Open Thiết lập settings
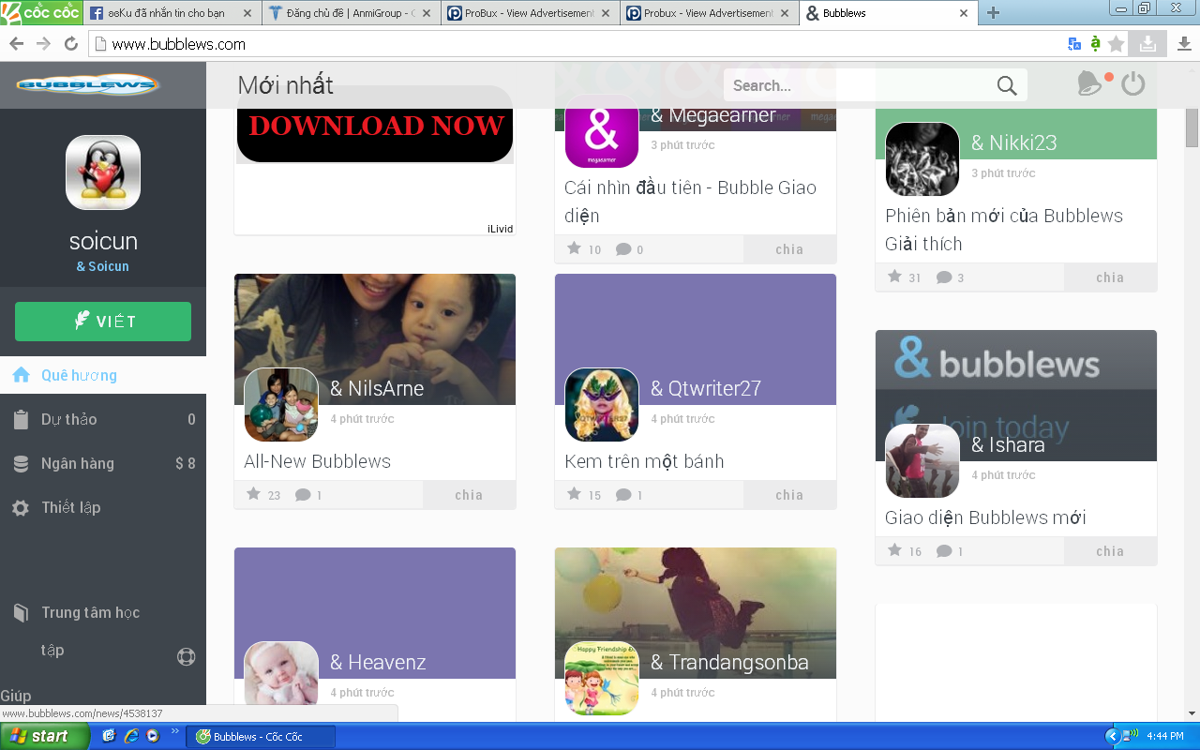The height and width of the screenshot is (750, 1200). tap(103, 507)
